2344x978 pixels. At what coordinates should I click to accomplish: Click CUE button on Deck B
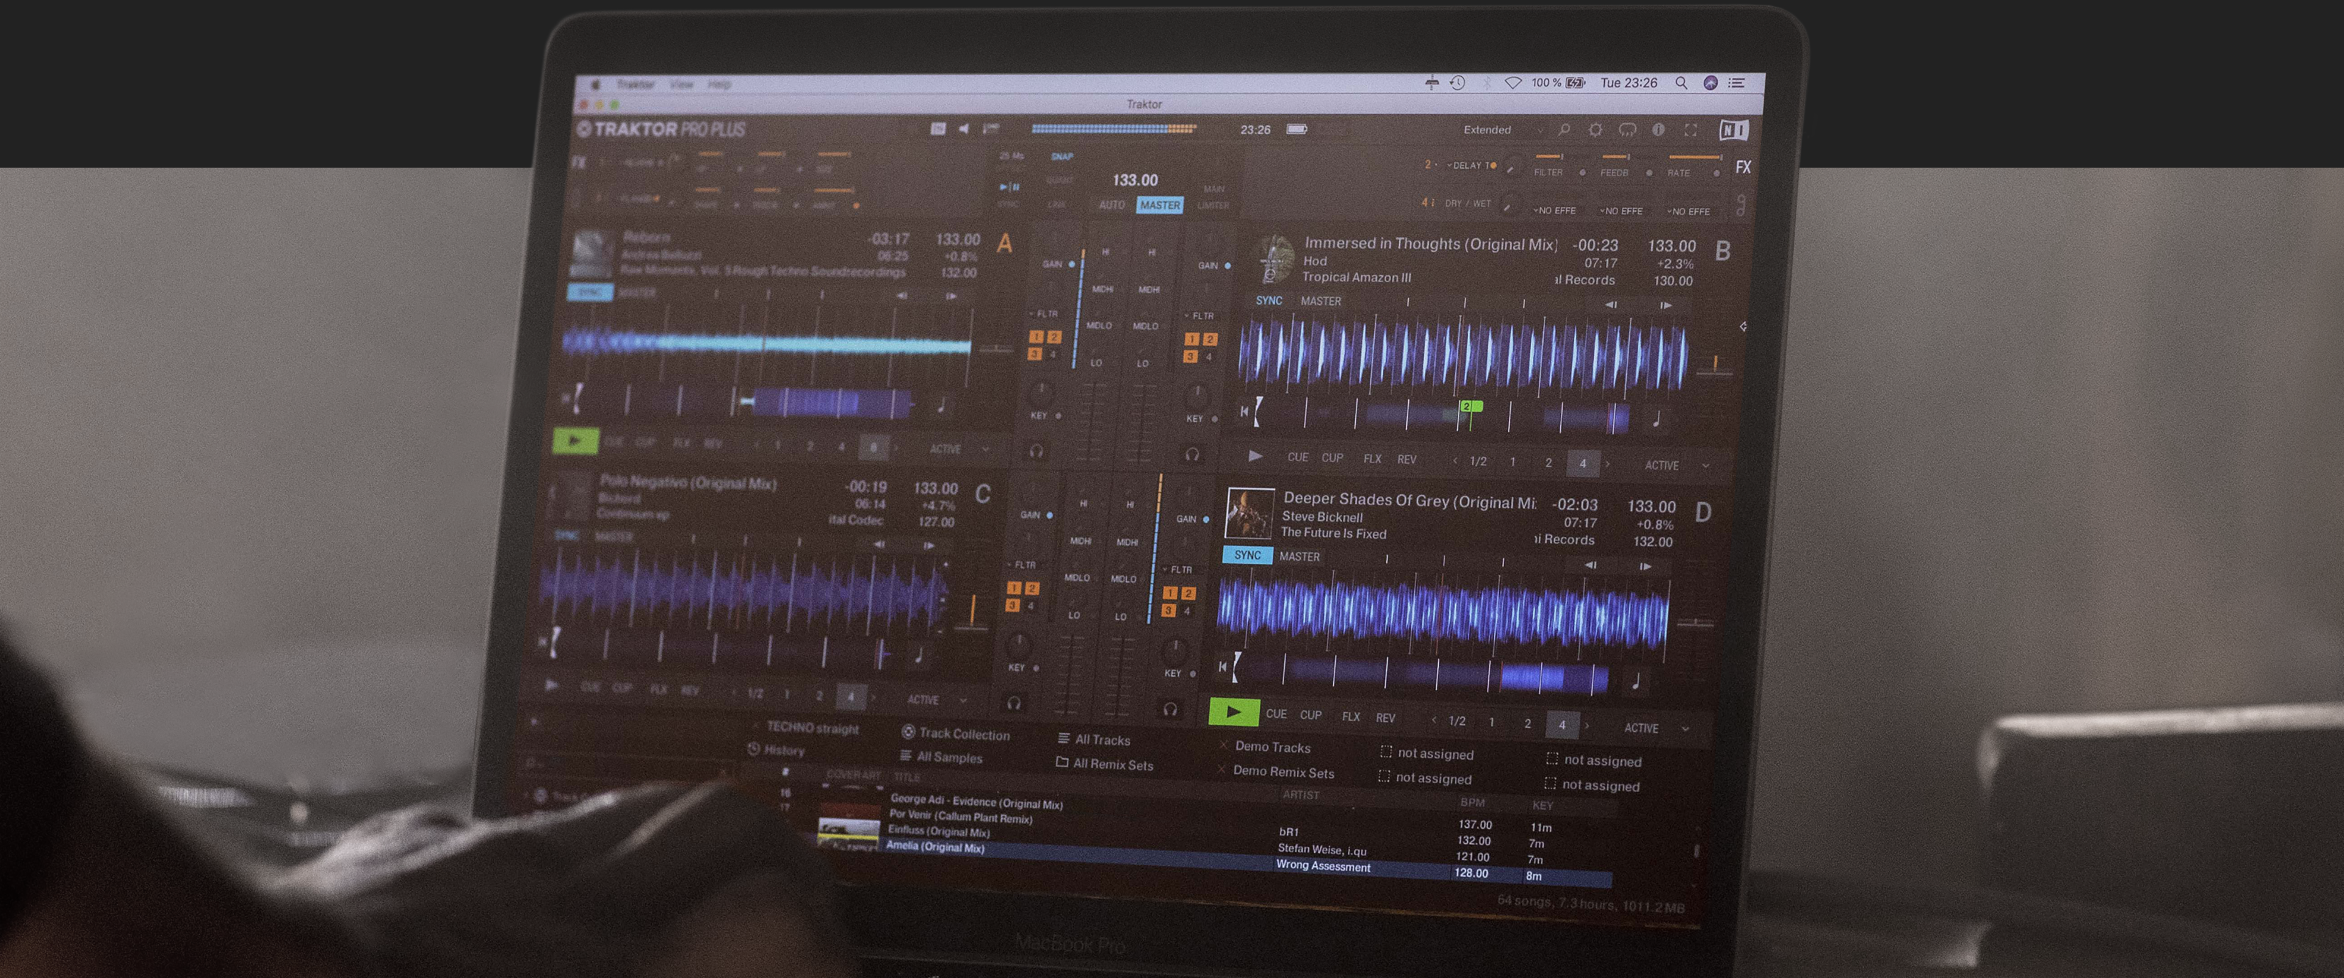pyautogui.click(x=1298, y=457)
